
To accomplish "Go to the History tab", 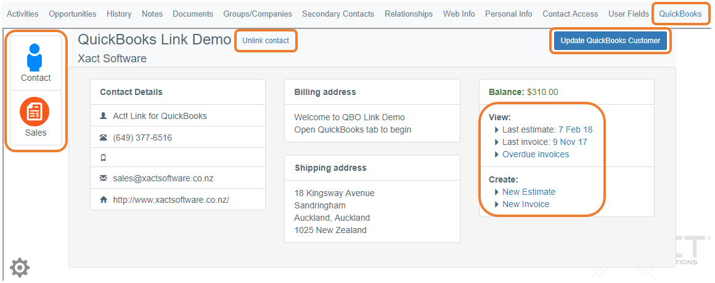I will [x=119, y=14].
